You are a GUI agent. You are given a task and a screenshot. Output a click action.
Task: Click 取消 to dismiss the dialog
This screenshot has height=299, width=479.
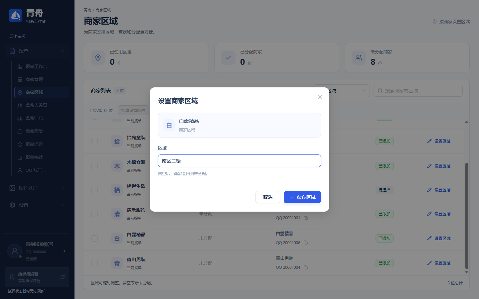(268, 197)
